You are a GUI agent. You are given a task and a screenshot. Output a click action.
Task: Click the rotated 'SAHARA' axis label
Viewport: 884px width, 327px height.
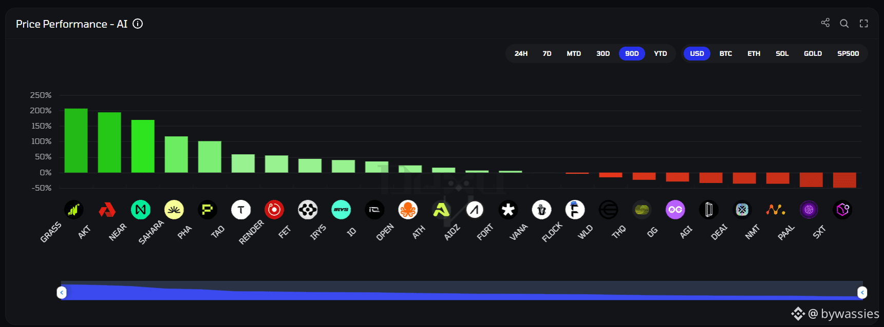[x=151, y=232]
